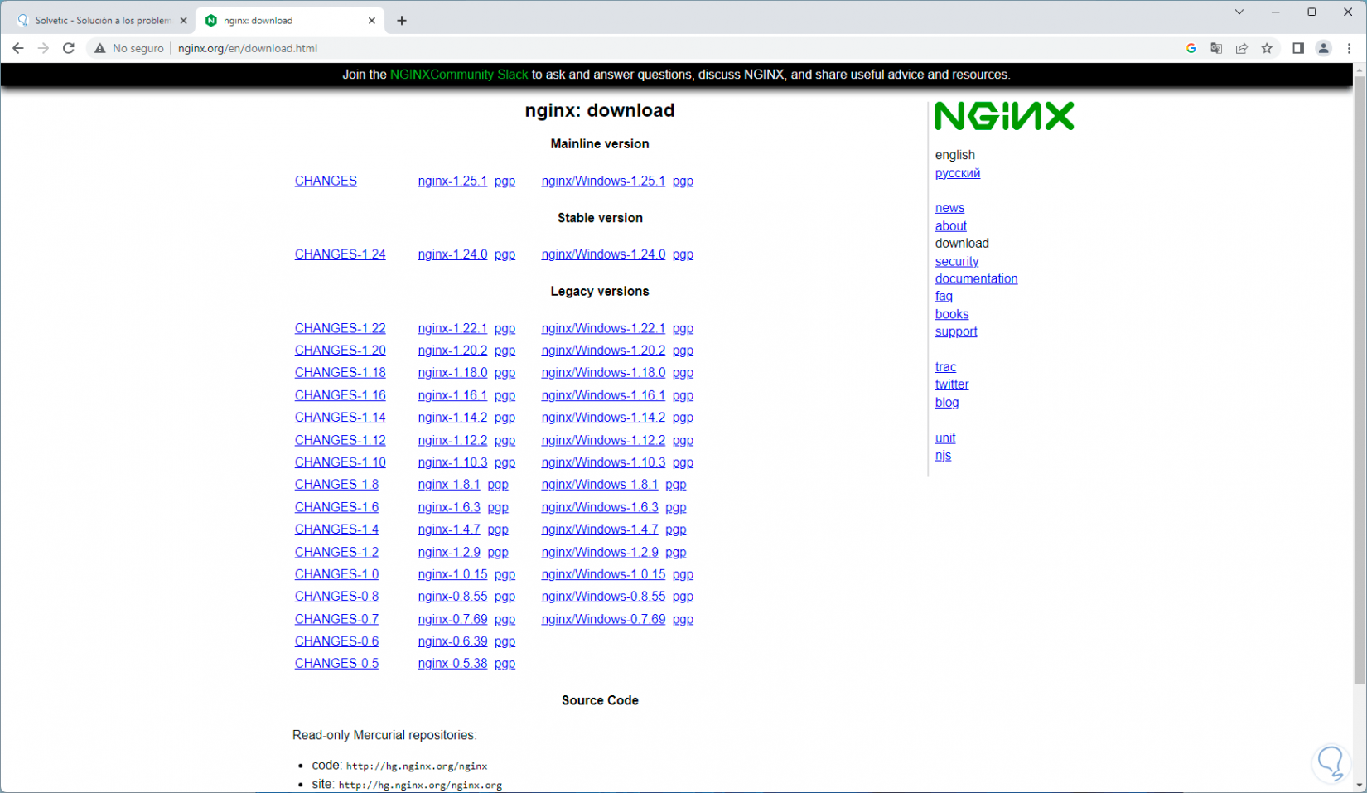
Task: Click the vertical scrollbar thumb
Action: pos(1359,381)
